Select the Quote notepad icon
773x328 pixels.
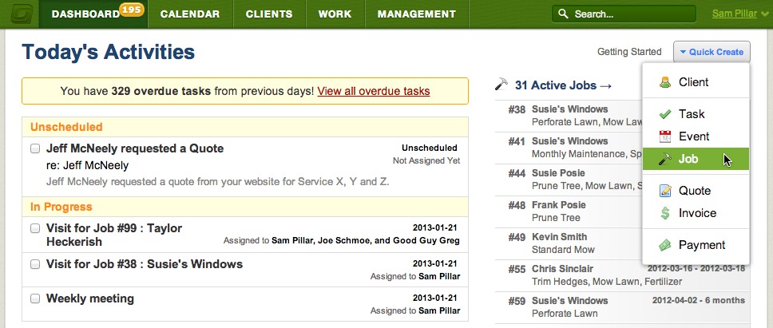point(665,191)
